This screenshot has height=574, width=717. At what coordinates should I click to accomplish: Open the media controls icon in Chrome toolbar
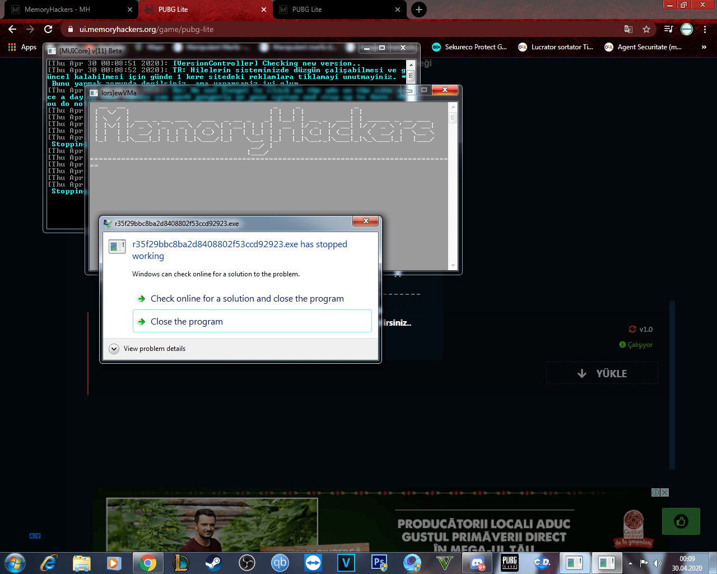tap(668, 29)
